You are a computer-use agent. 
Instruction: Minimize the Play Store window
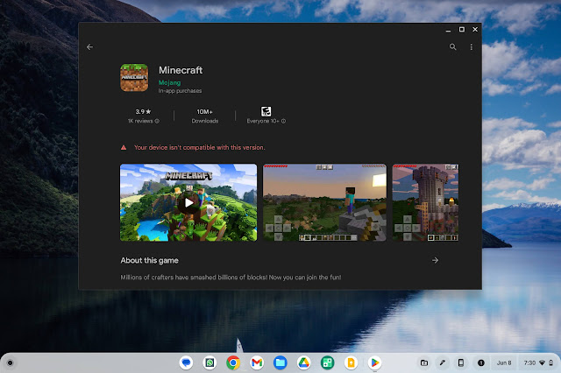448,30
